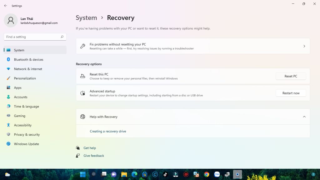The width and height of the screenshot is (320, 180).
Task: Open the Windows Start menu
Action: tap(83, 174)
